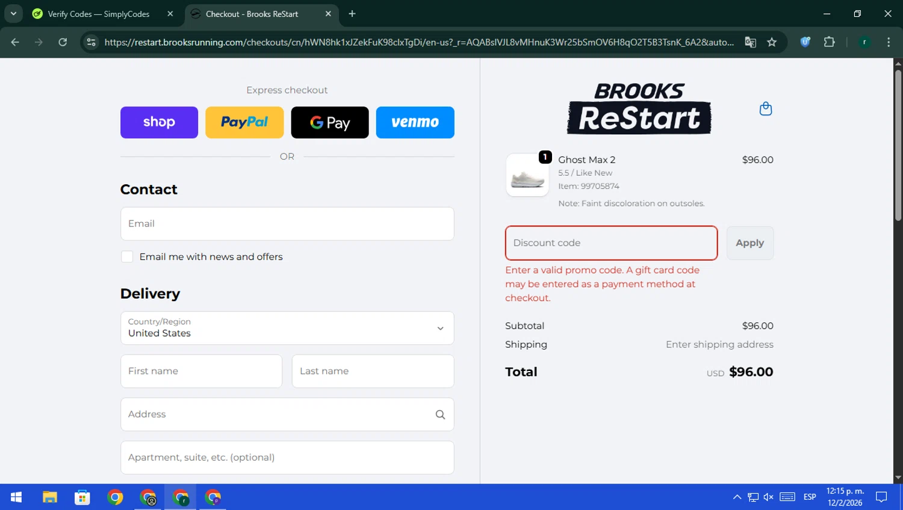The image size is (903, 510).
Task: Open the first Chrome taskbar icon
Action: 115,497
